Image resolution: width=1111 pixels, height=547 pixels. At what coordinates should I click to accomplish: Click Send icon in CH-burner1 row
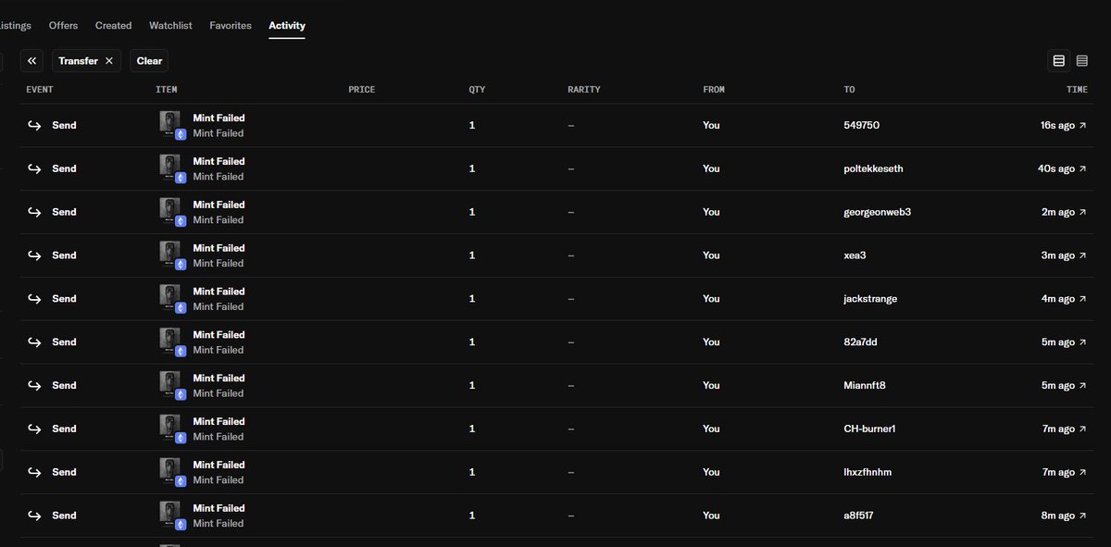(34, 429)
